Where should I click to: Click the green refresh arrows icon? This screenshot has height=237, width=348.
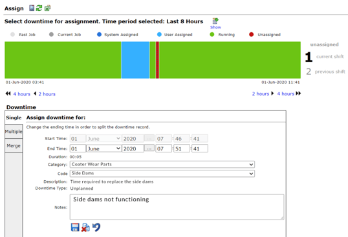pos(39,8)
